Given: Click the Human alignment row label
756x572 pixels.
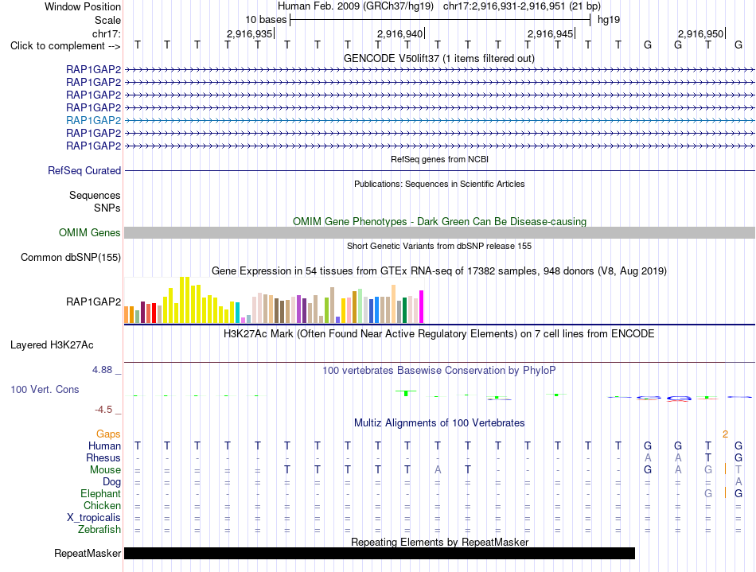Looking at the screenshot, I should pos(104,446).
